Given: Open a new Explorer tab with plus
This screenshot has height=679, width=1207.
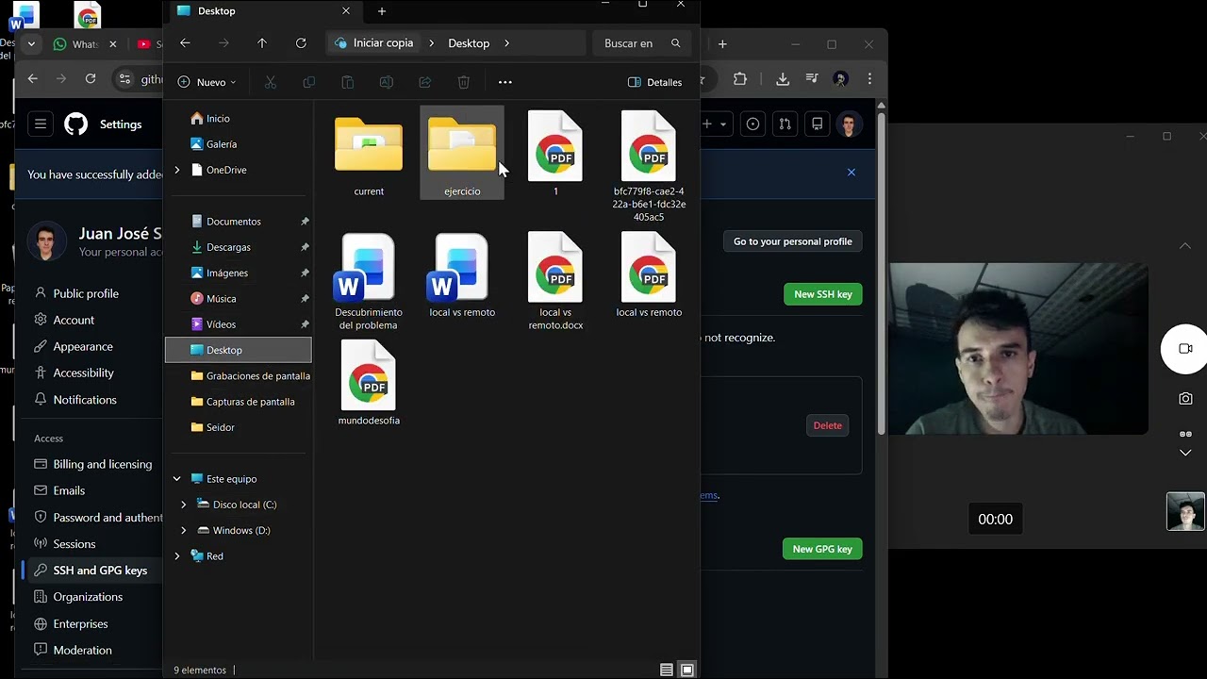Looking at the screenshot, I should point(382,11).
